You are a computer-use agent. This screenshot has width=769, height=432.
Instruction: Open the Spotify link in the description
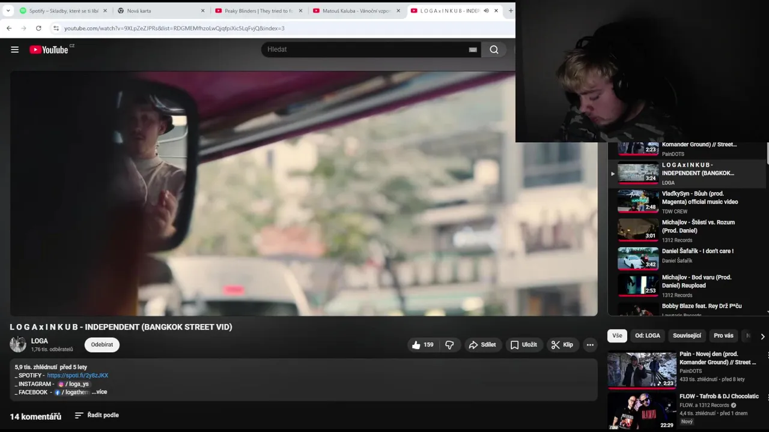(x=78, y=376)
